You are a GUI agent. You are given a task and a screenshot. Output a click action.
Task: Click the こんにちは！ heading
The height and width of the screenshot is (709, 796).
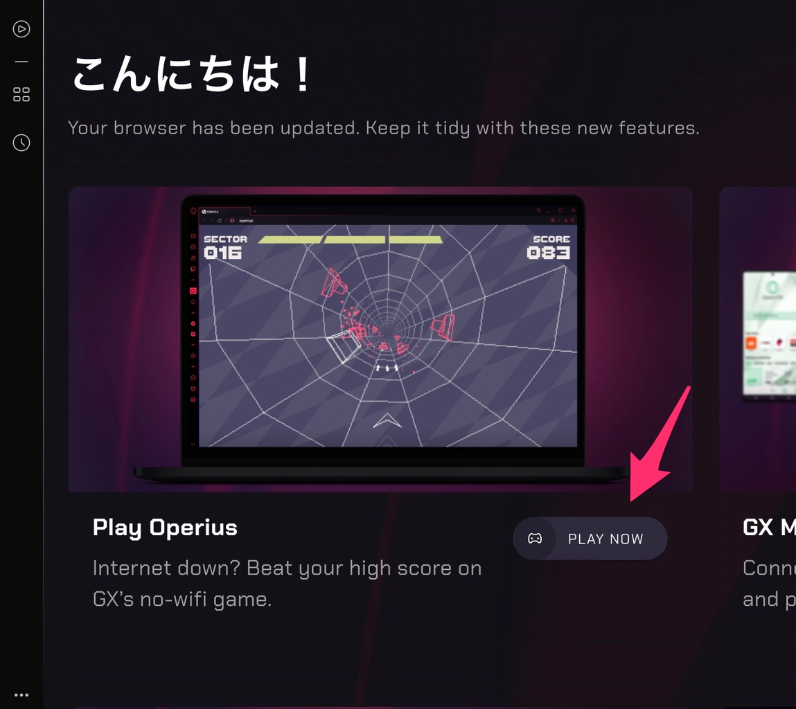[x=192, y=74]
